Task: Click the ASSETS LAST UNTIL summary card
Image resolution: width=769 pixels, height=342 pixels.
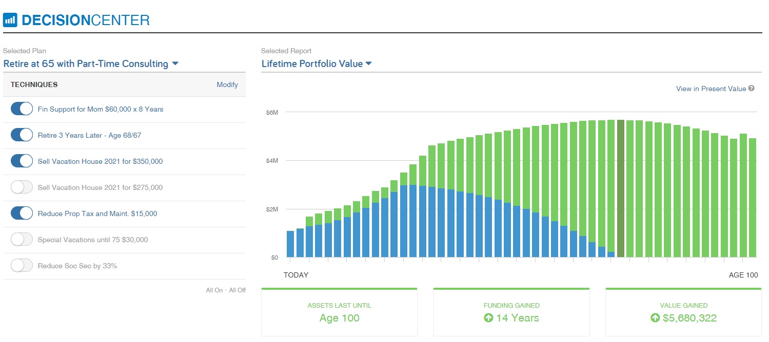Action: click(339, 312)
